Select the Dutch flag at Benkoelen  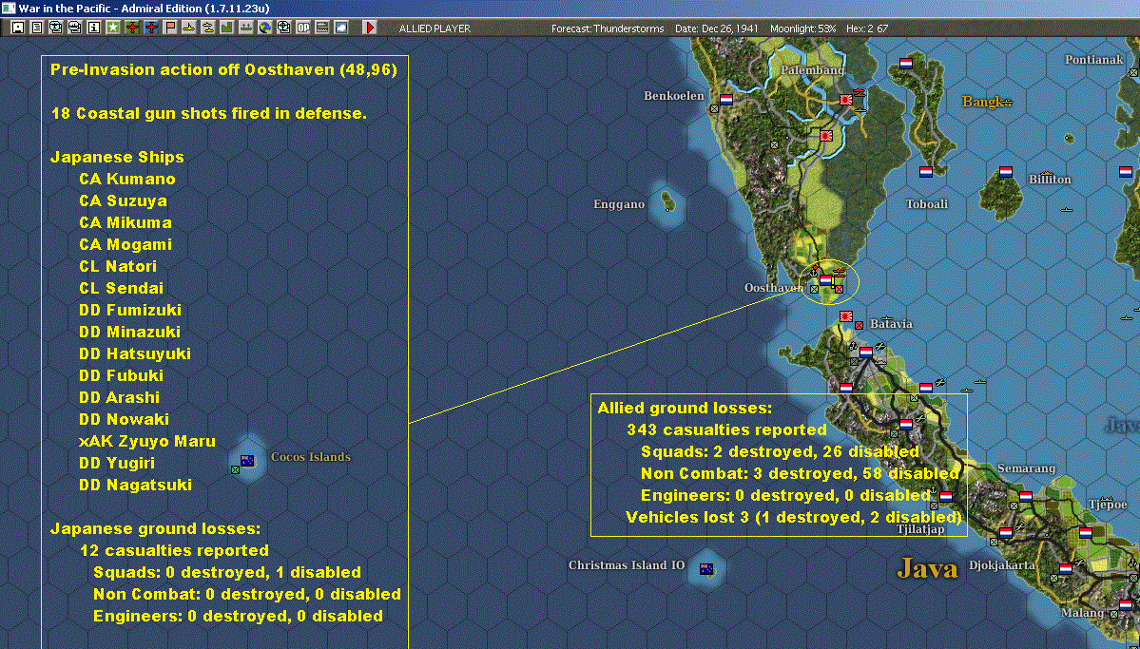point(726,100)
